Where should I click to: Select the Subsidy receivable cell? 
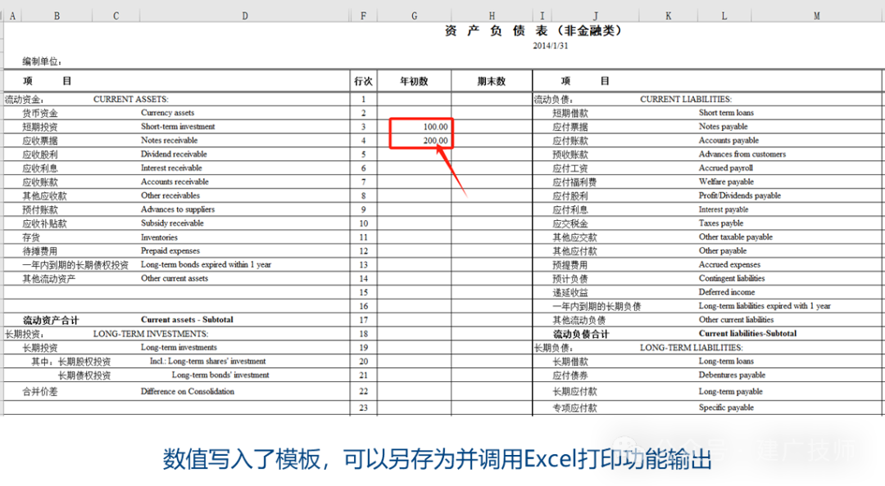coord(172,223)
